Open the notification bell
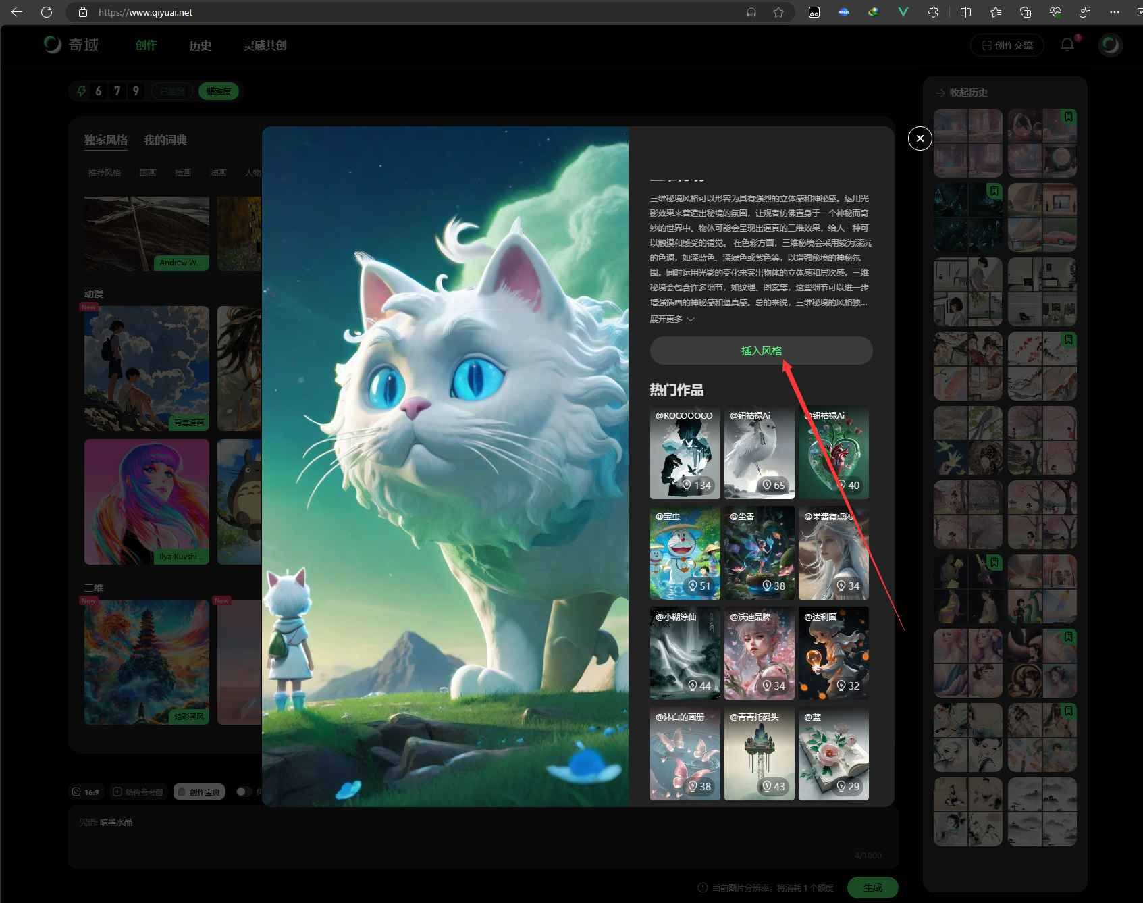This screenshot has width=1143, height=903. (1067, 45)
